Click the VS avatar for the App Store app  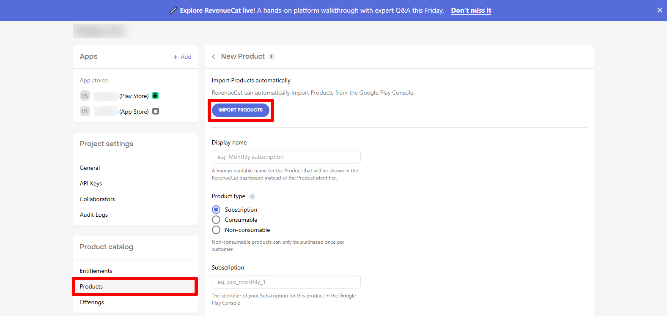click(85, 111)
